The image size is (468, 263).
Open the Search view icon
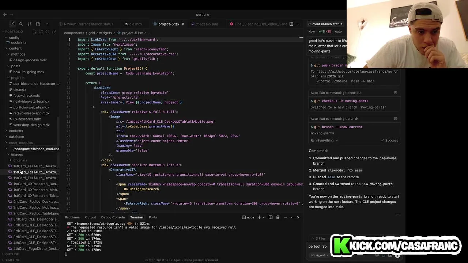pos(21,24)
